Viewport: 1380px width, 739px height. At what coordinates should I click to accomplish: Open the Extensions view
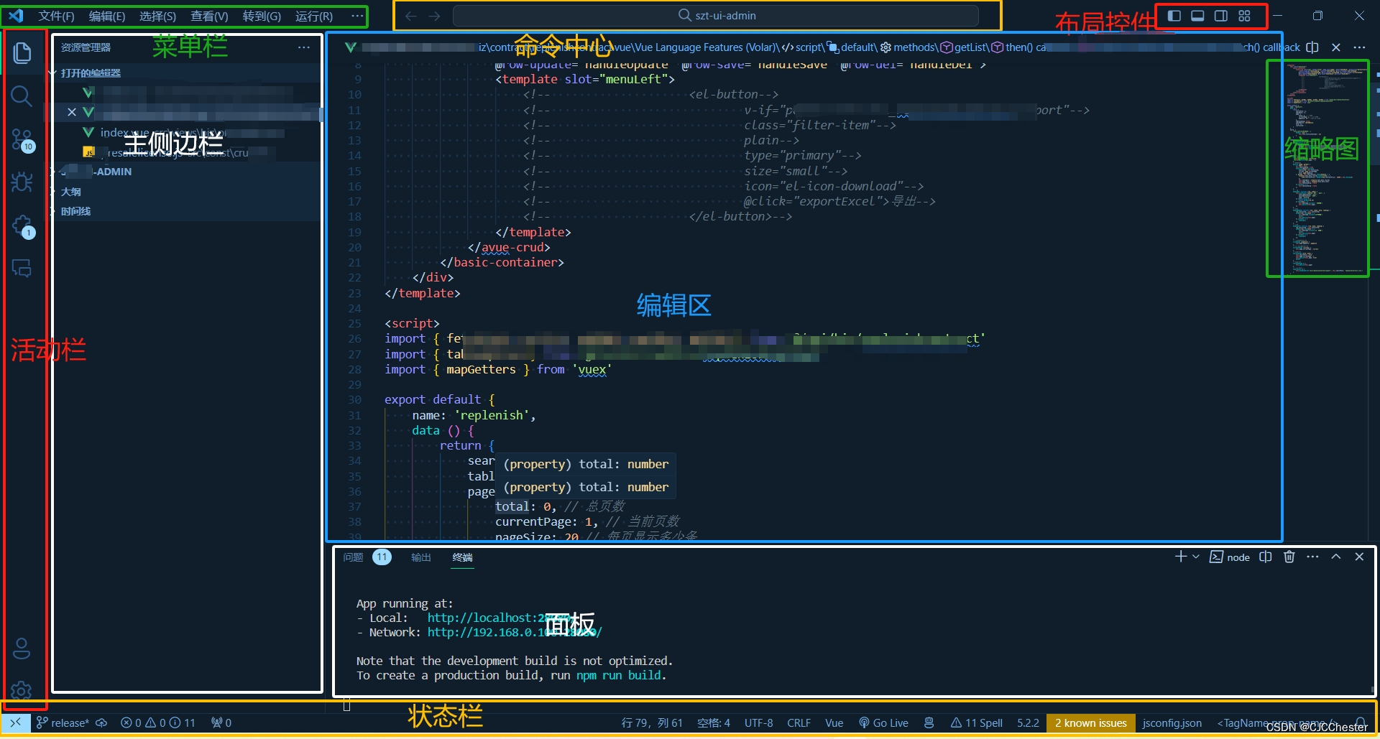click(22, 225)
